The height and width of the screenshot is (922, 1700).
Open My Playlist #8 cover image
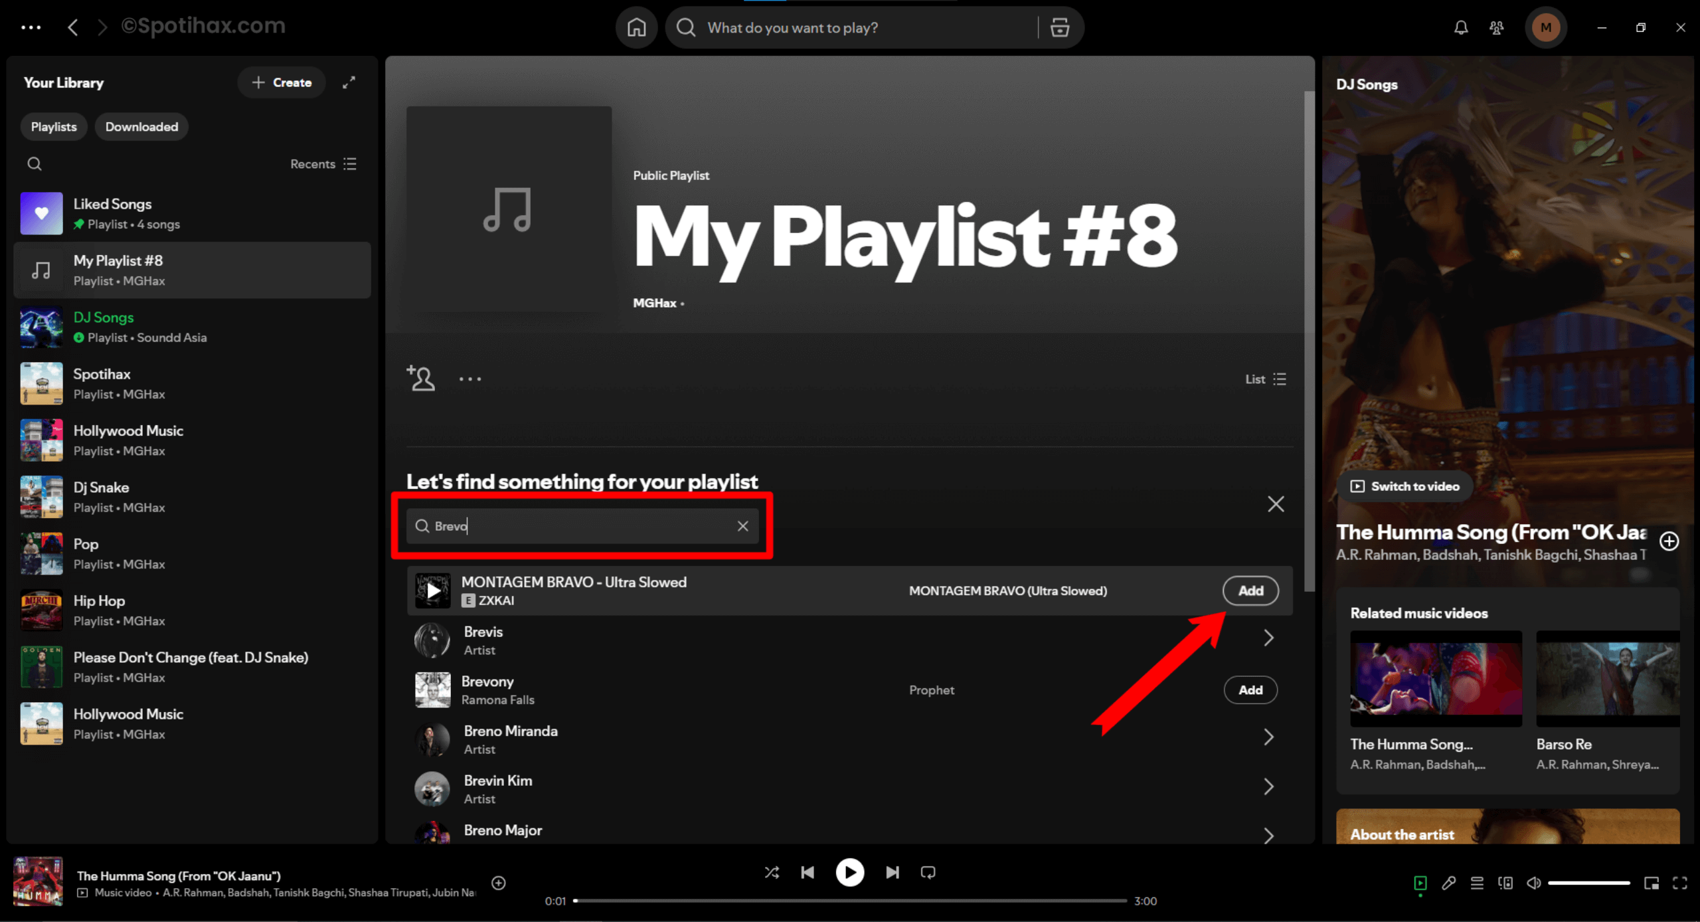[x=509, y=209]
